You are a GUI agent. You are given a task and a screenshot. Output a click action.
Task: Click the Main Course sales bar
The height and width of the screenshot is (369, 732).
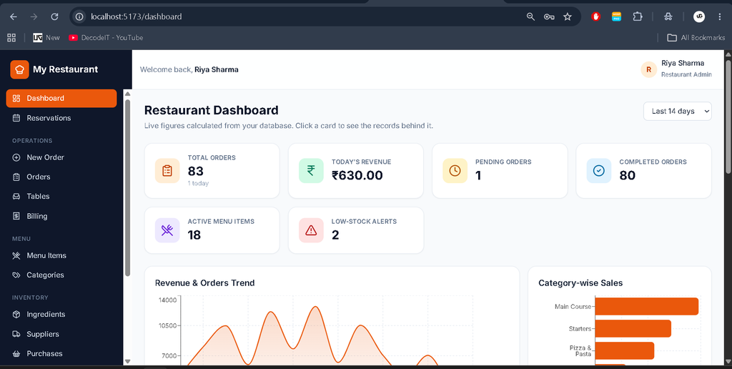(x=646, y=306)
